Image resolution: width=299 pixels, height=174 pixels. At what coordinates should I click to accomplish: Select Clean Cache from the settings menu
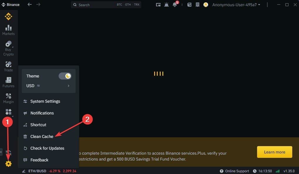coord(41,136)
